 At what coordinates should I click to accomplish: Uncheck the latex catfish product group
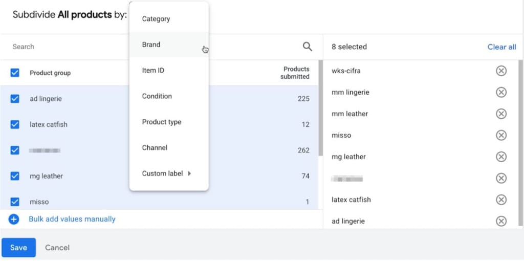click(15, 124)
